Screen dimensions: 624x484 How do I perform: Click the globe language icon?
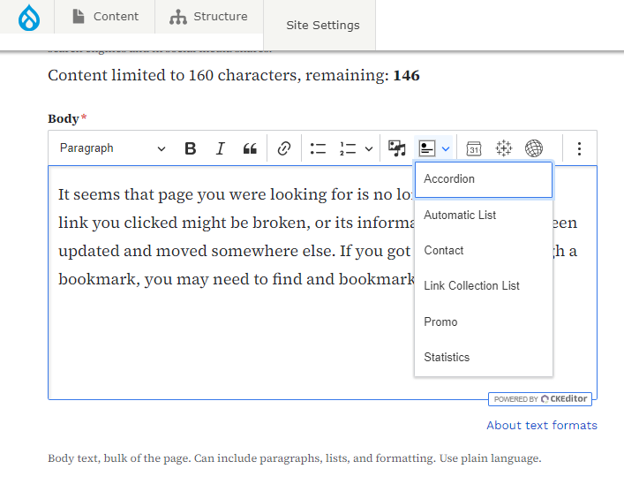click(533, 148)
